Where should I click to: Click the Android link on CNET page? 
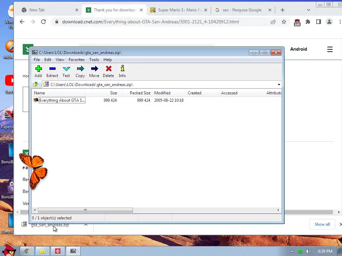pos(298,49)
